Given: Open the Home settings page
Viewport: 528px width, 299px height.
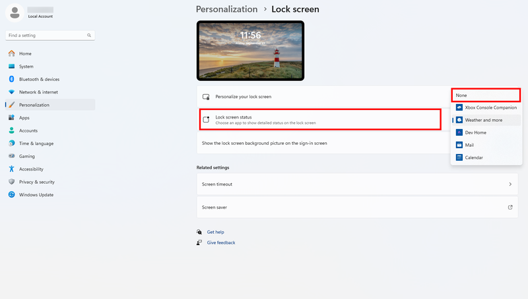Looking at the screenshot, I should tap(50, 53).
